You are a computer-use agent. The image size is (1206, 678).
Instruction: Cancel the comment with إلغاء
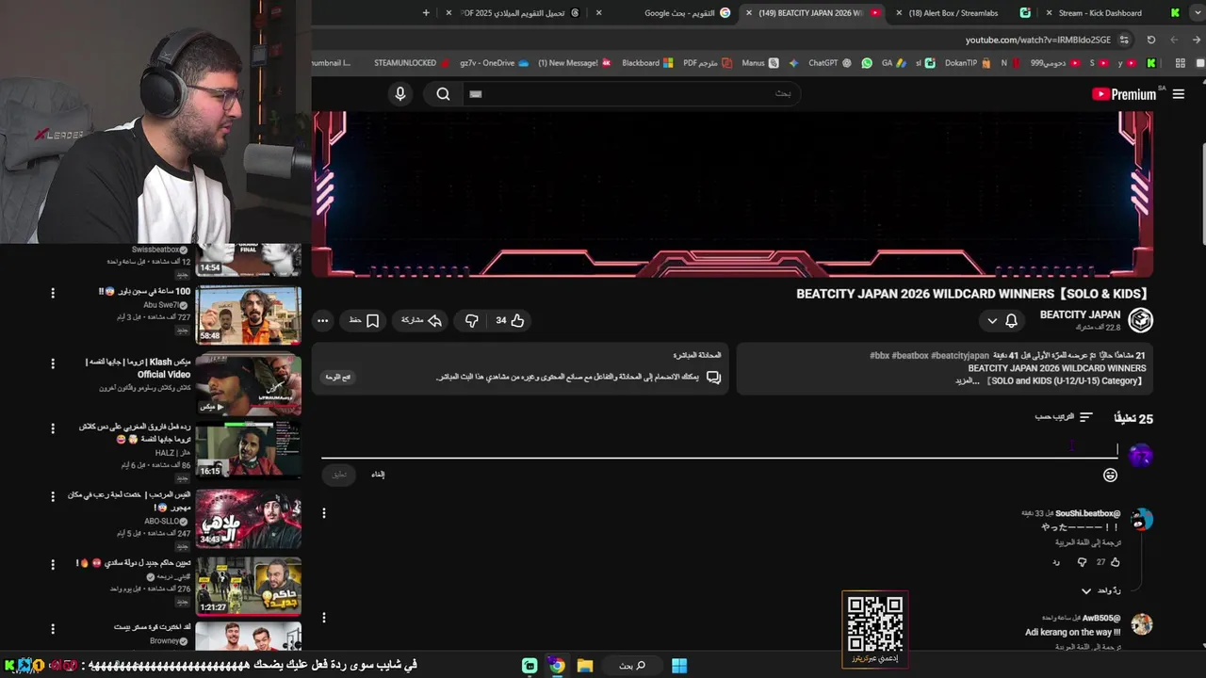378,475
